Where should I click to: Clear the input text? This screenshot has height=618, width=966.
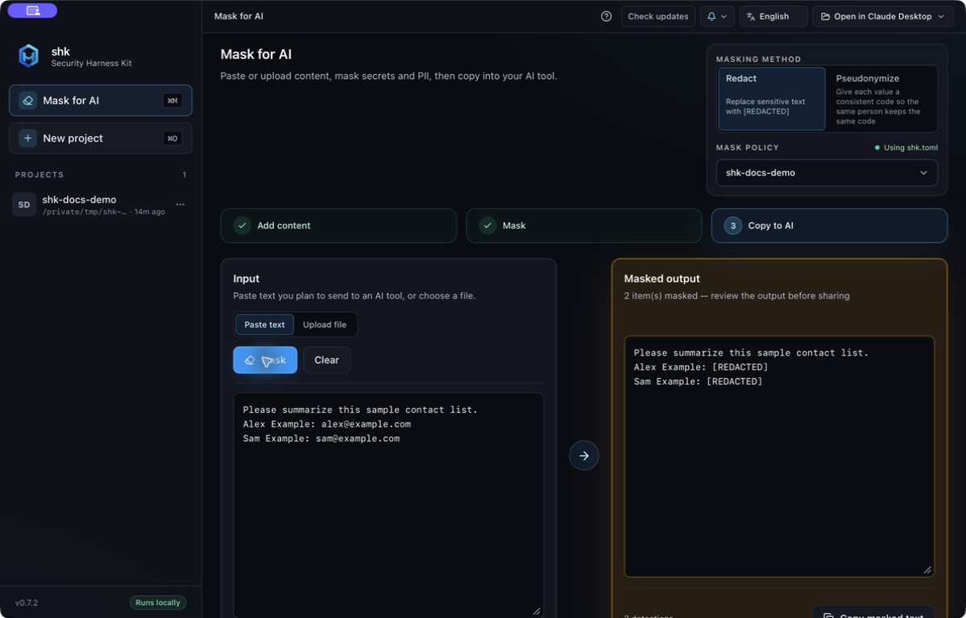326,360
